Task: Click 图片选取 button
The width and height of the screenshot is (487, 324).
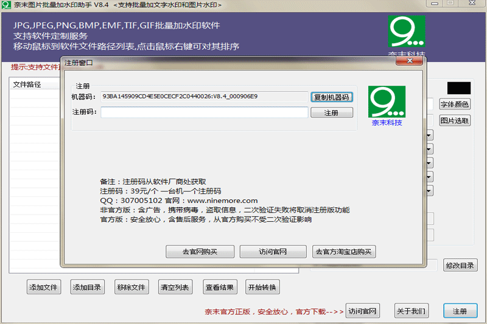Action: point(455,120)
